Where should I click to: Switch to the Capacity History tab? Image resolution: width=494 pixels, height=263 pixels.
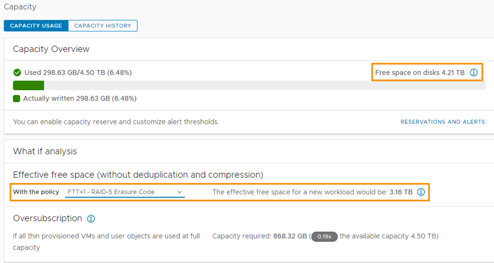(x=103, y=26)
